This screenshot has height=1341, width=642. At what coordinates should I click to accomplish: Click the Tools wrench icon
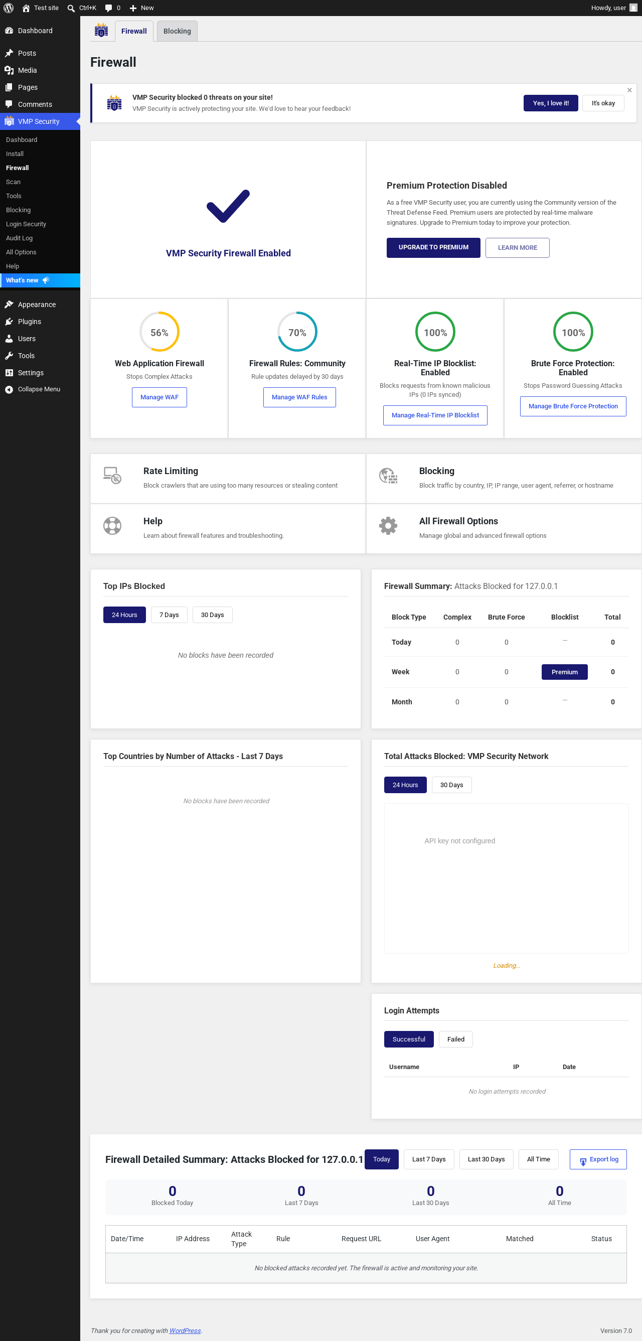coord(9,356)
